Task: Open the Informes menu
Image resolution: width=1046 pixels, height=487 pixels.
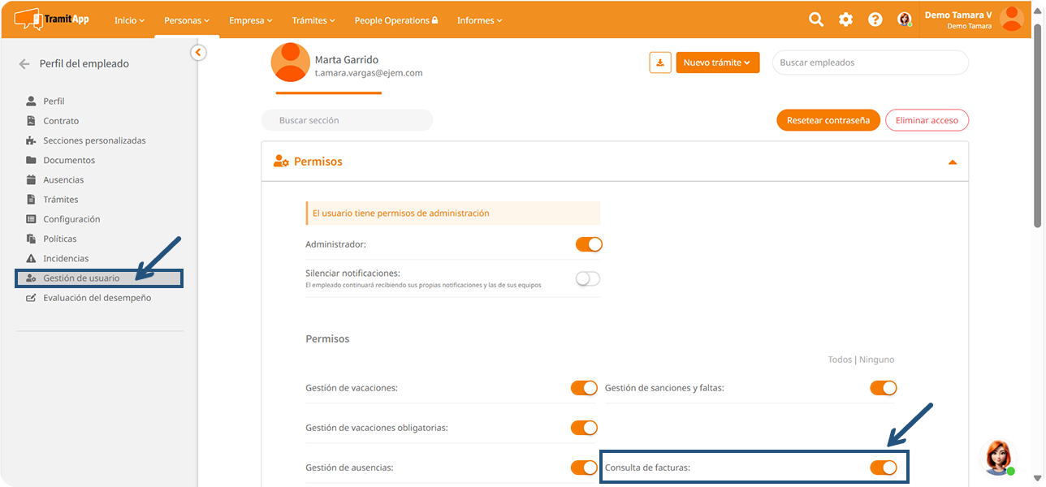Action: [479, 20]
